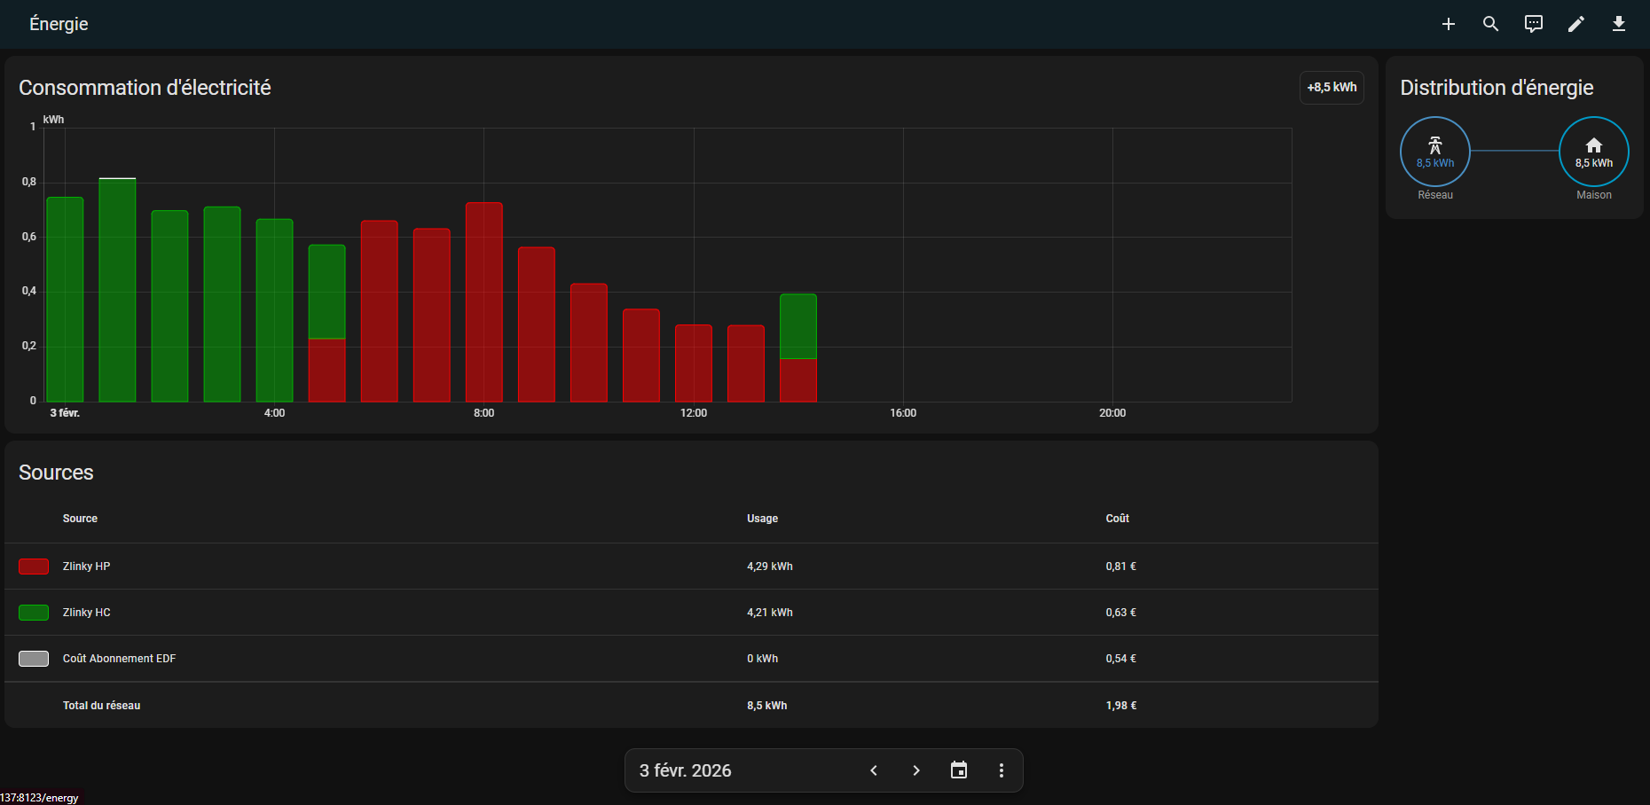The height and width of the screenshot is (805, 1650).
Task: Click the tall red bar at 8:00
Action: (x=484, y=301)
